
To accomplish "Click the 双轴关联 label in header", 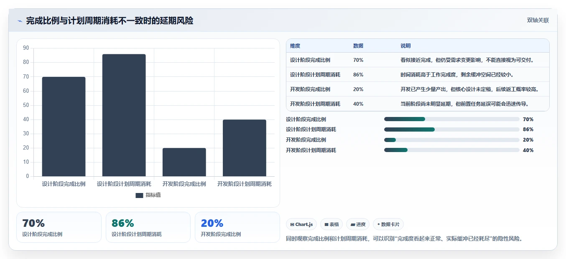I will click(538, 20).
